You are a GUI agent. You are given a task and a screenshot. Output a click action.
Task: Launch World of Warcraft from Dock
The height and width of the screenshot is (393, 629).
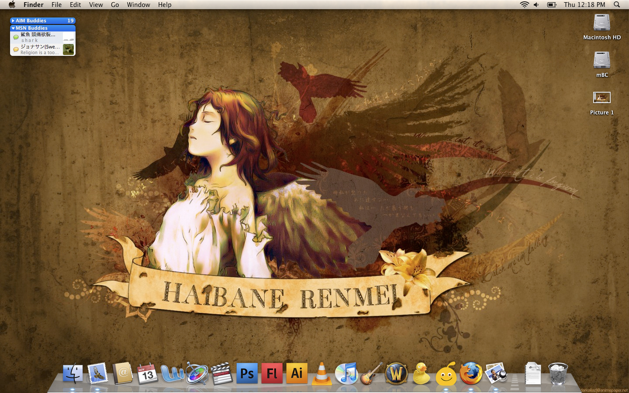396,374
